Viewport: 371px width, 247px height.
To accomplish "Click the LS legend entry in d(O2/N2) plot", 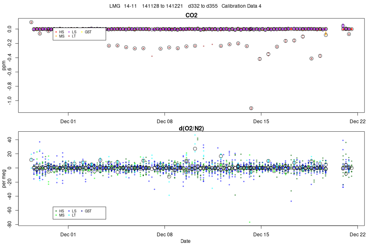I will tap(73, 211).
